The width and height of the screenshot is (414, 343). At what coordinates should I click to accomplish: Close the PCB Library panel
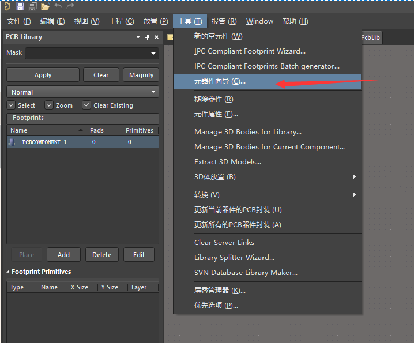click(x=157, y=37)
